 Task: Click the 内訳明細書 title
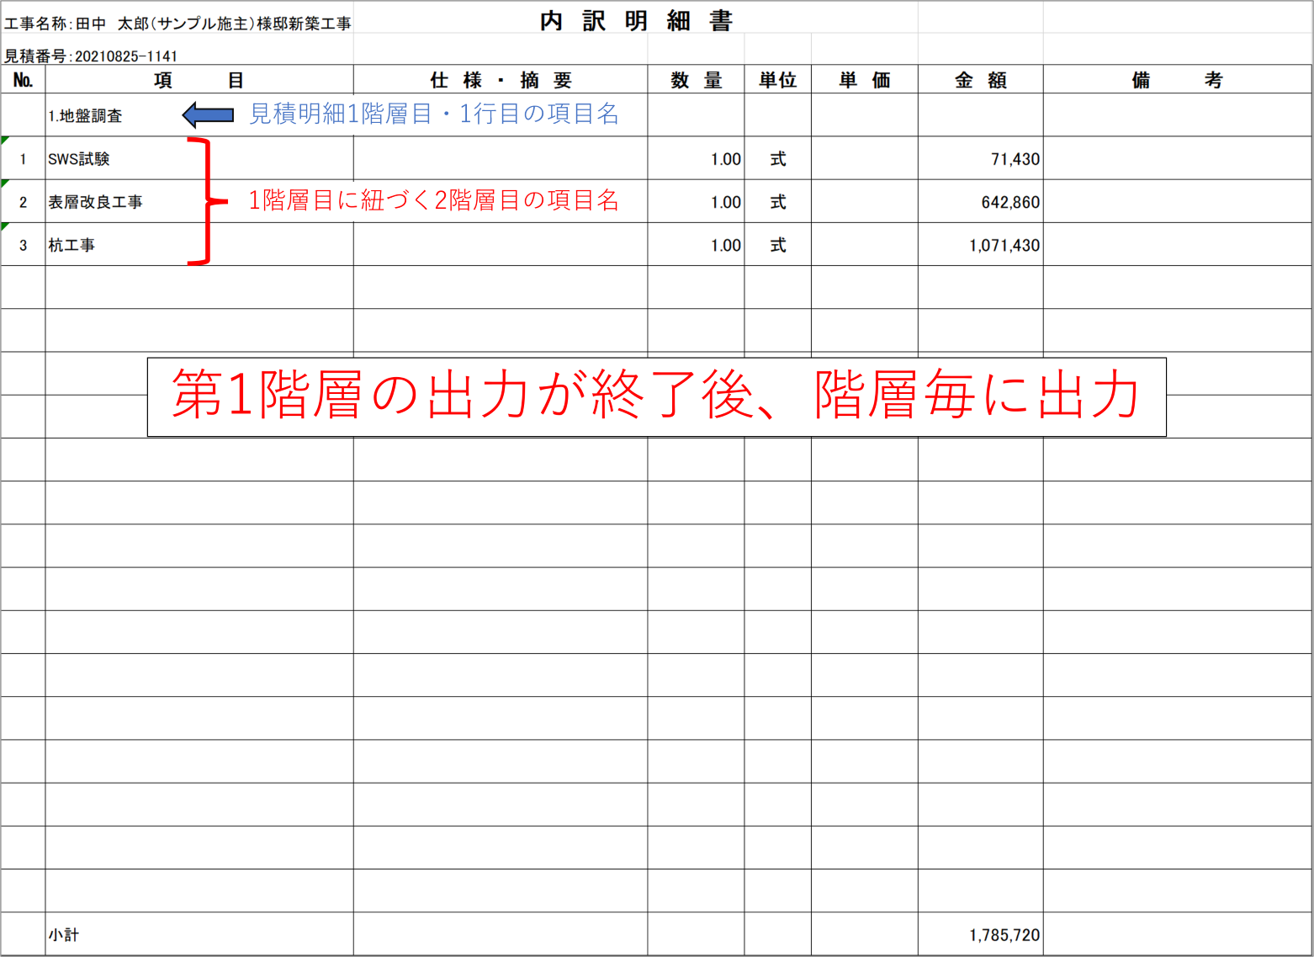637,21
